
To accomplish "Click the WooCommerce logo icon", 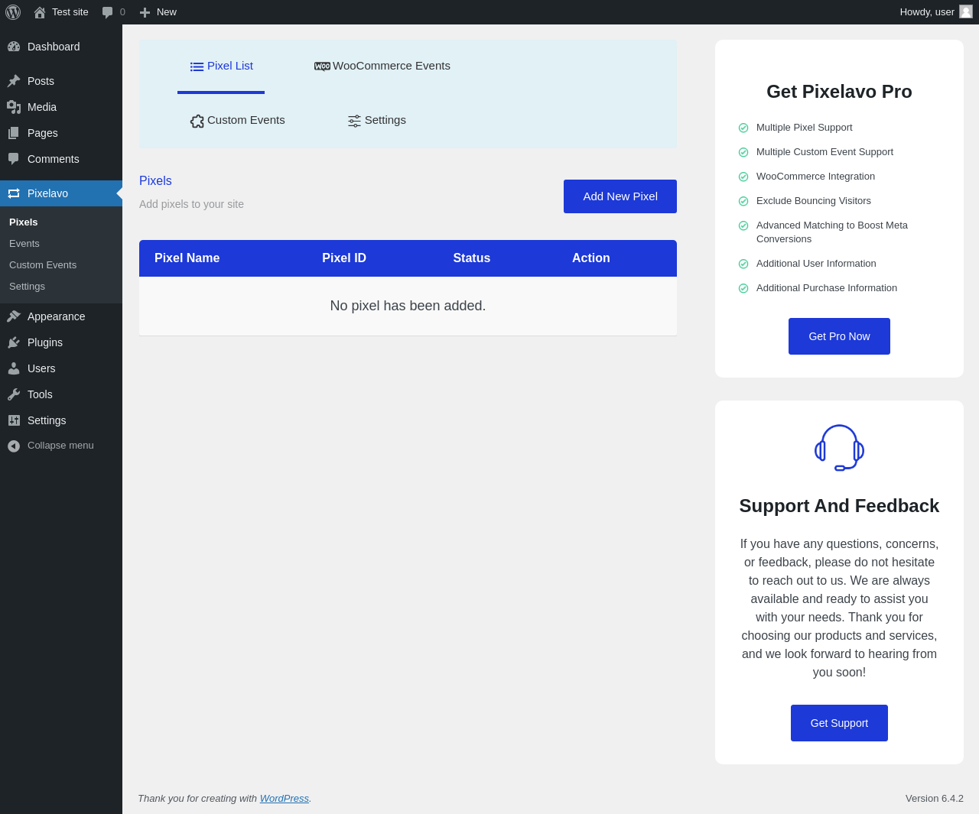I will [x=322, y=66].
